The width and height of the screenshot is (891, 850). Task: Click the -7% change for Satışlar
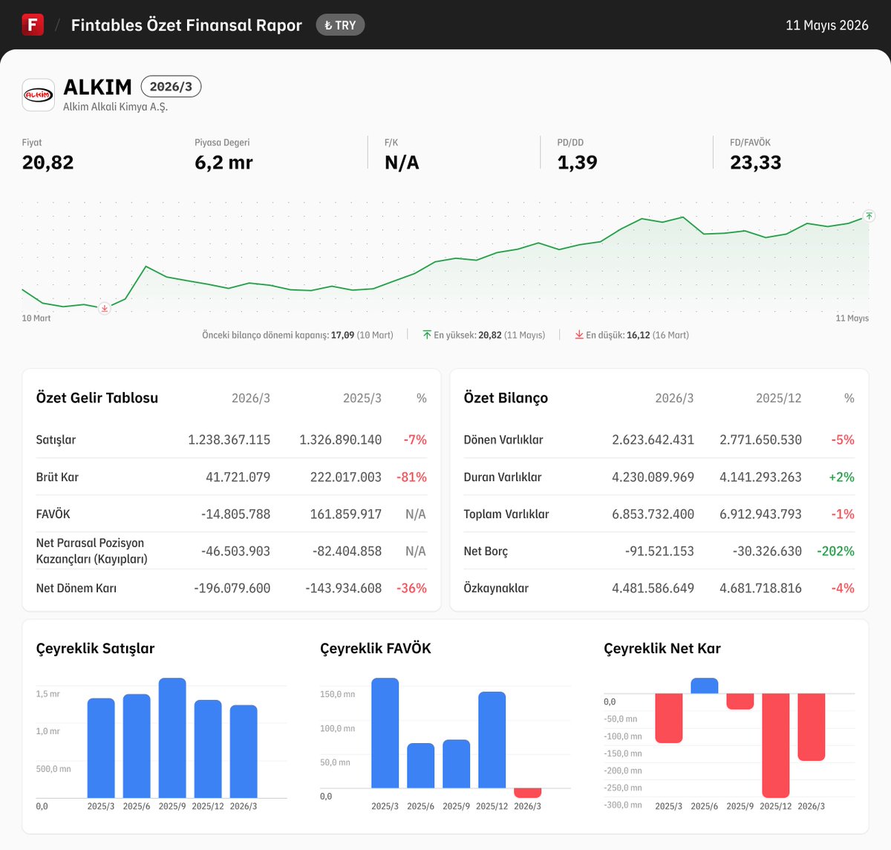(415, 439)
